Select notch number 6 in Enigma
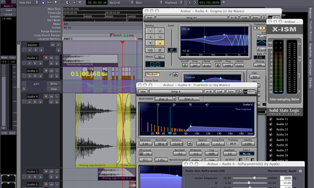The height and width of the screenshot is (188, 314). 160,43
